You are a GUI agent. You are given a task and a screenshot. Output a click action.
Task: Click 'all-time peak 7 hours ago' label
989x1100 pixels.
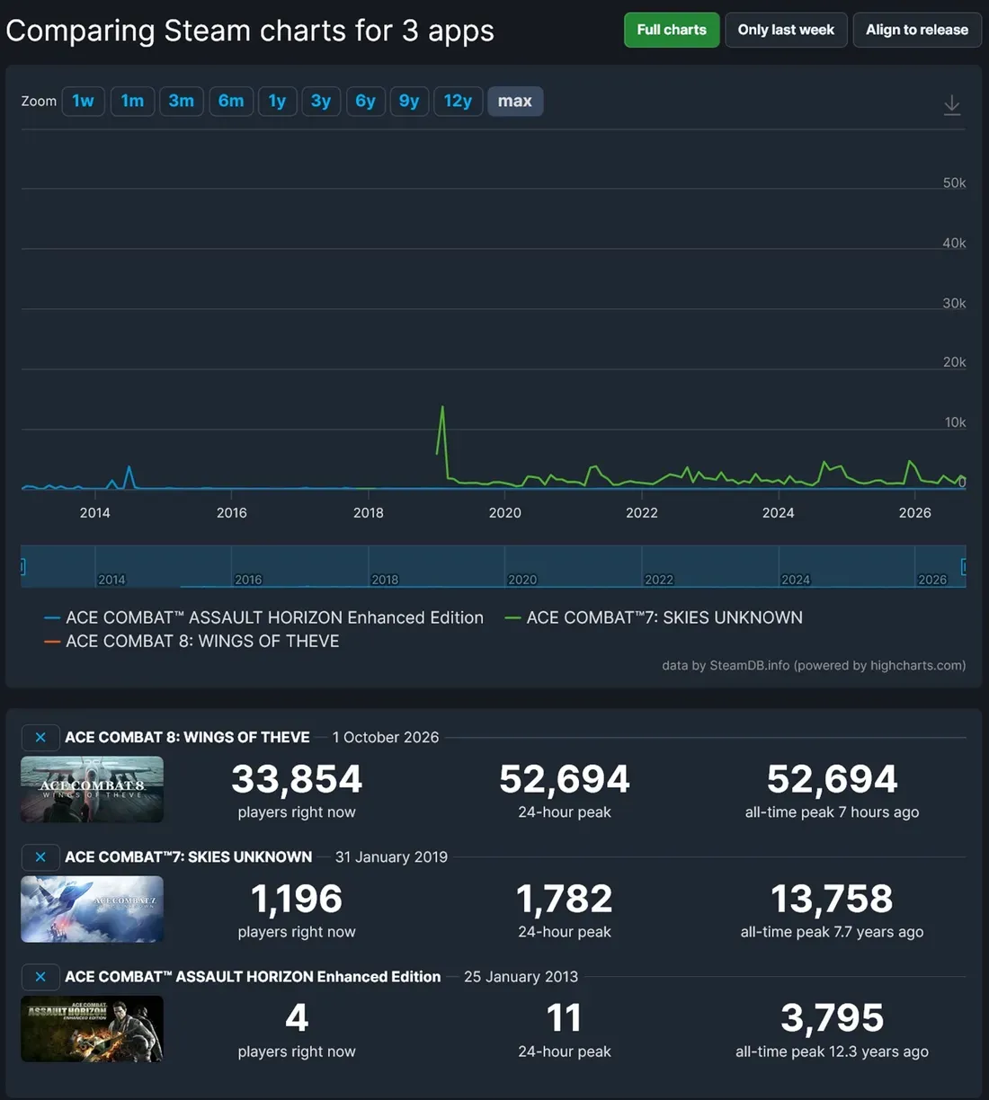(832, 812)
